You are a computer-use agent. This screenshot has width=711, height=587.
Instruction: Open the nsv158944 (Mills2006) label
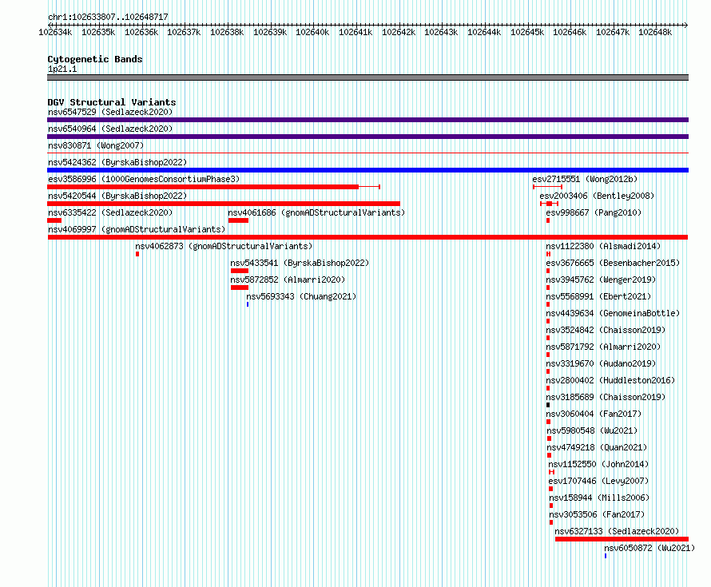(599, 498)
